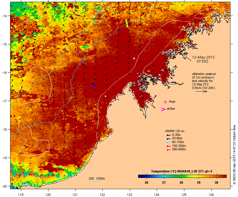The width and height of the screenshot is (238, 197).
Task: Click the 26 value on color bar
Action: (146, 183)
